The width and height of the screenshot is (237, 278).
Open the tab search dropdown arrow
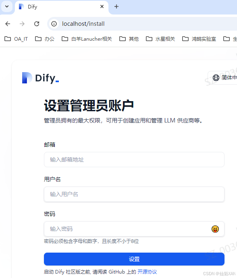pyautogui.click(x=7, y=6)
